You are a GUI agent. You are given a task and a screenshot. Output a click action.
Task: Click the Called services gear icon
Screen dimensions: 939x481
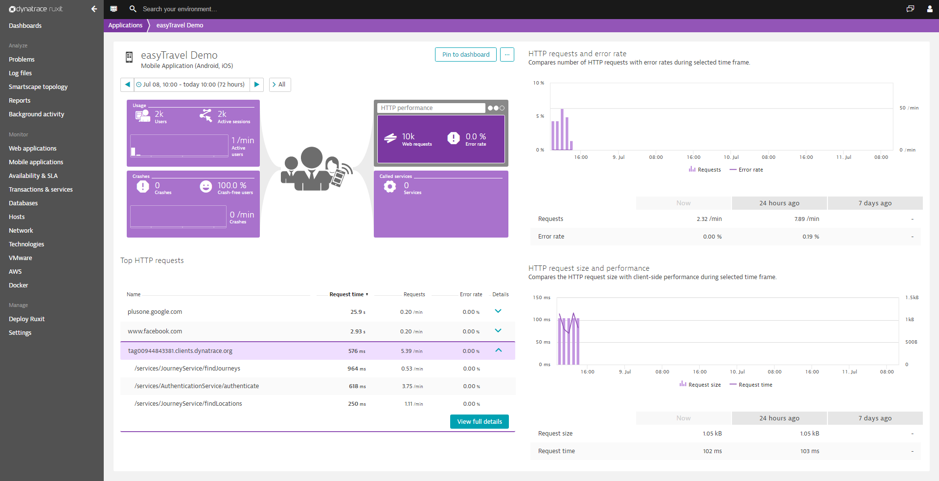[390, 186]
